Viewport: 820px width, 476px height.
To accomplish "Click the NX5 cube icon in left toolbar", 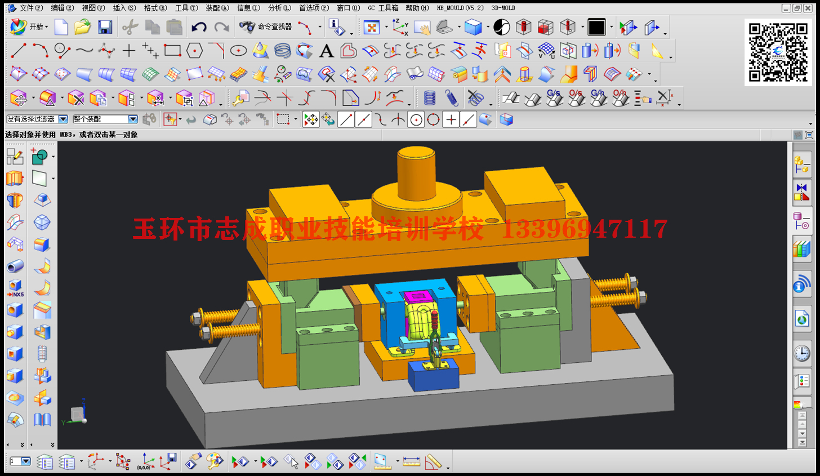I will pos(15,288).
